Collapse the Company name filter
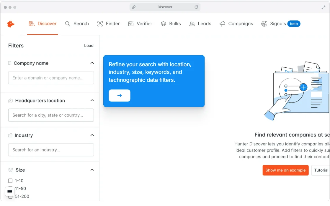The height and width of the screenshot is (206, 330). click(92, 63)
